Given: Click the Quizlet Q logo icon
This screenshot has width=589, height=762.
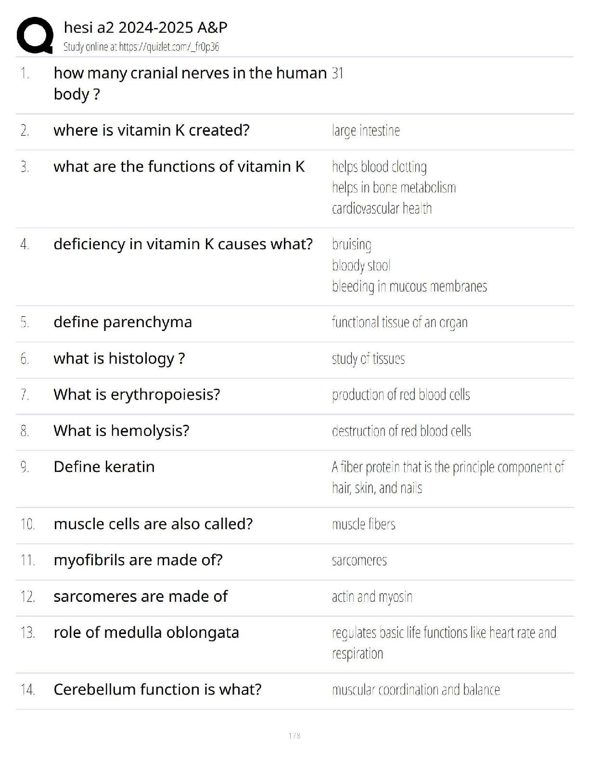Looking at the screenshot, I should [x=35, y=35].
